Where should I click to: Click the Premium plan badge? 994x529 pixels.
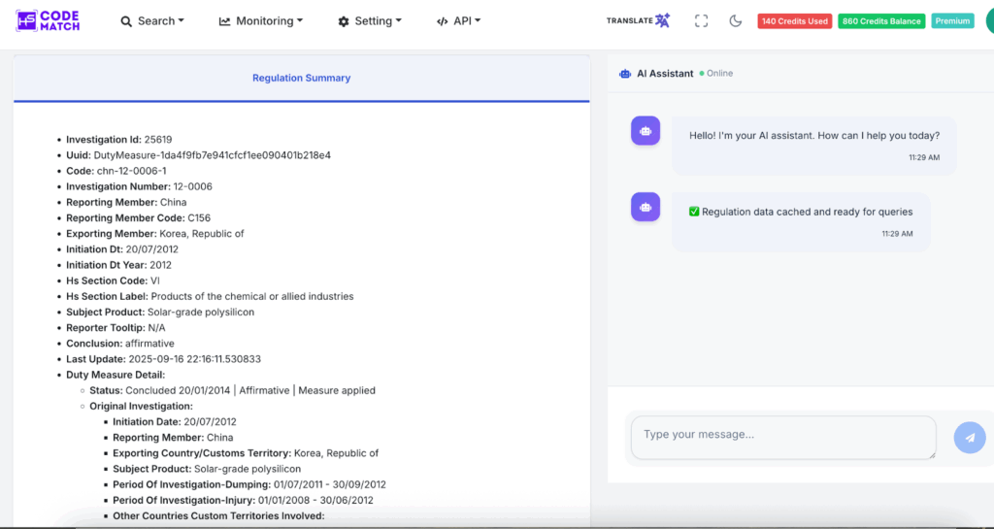tap(952, 20)
